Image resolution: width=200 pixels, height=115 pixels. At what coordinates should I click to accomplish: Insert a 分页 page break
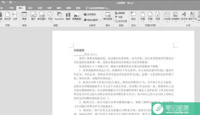[x=15, y=16]
